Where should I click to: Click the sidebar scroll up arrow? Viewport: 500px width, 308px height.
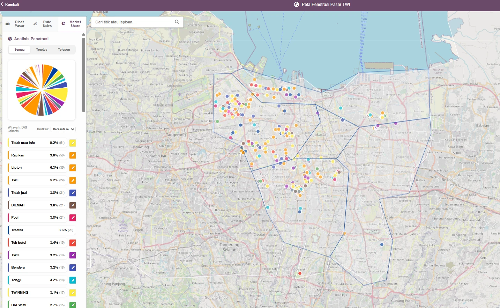coord(84,35)
